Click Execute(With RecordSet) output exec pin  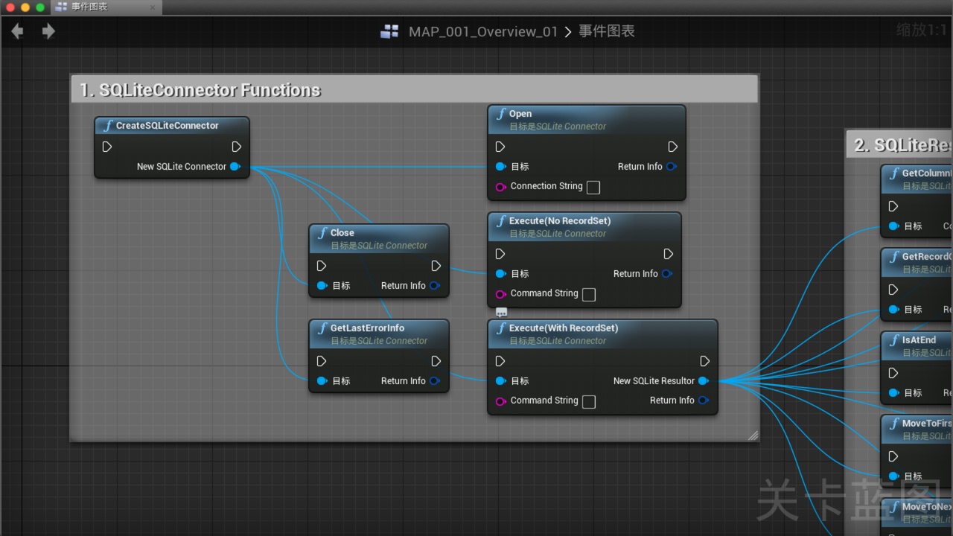[704, 361]
